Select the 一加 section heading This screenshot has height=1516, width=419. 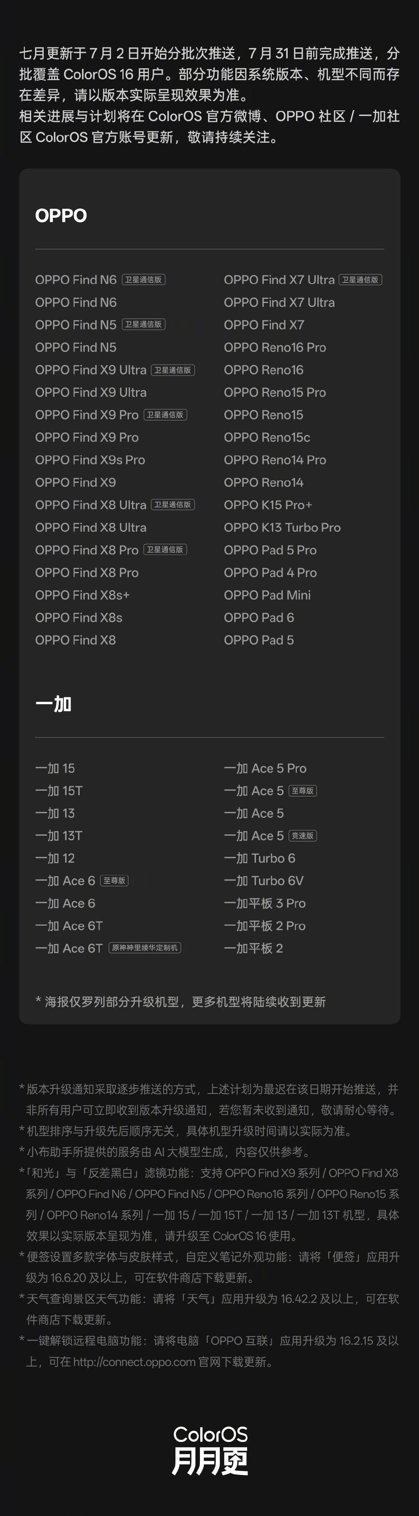pyautogui.click(x=54, y=704)
